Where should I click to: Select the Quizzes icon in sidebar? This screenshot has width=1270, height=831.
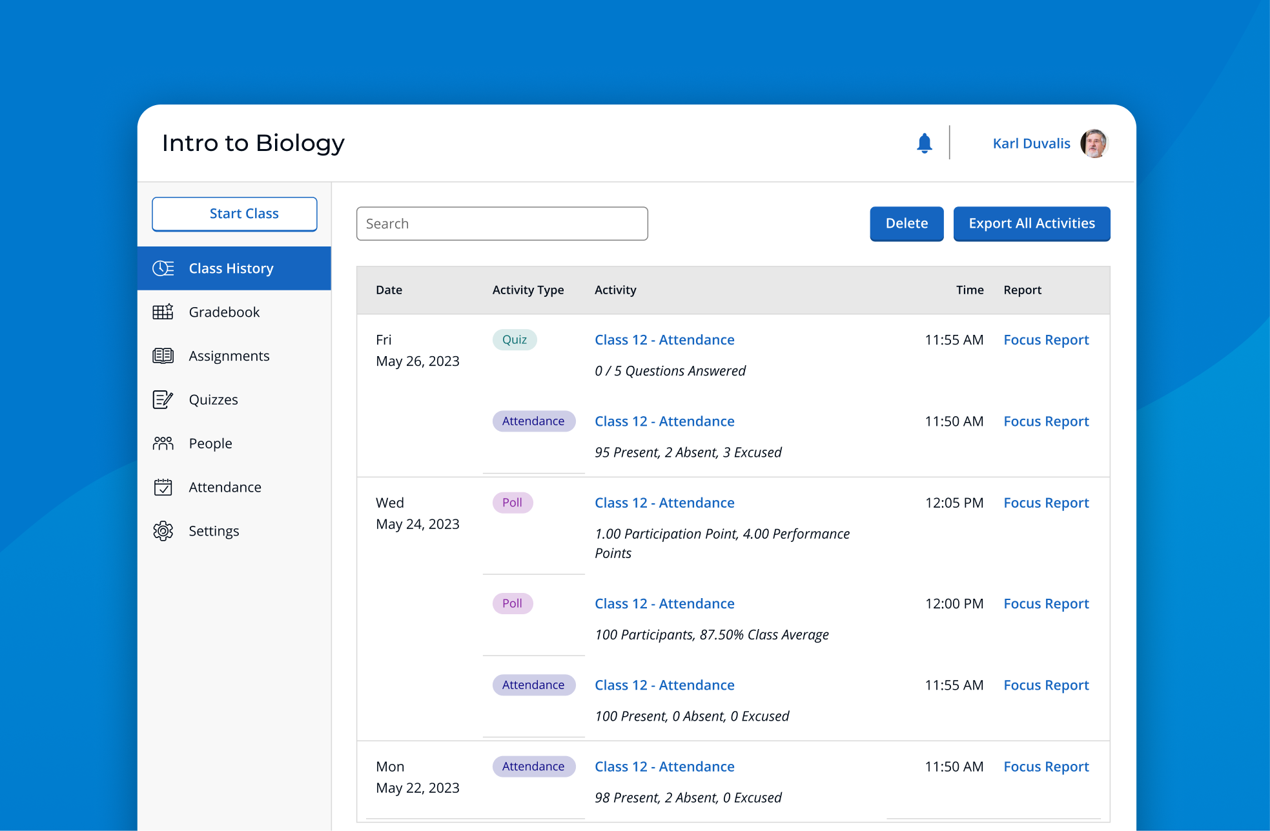point(163,399)
